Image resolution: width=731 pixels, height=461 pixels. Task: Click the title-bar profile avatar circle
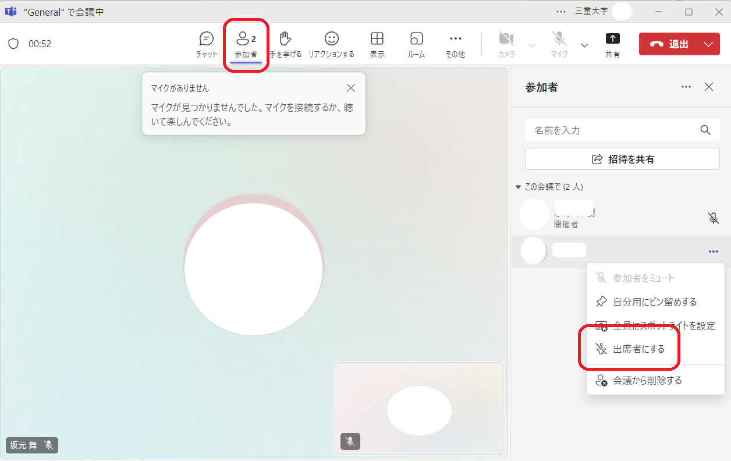[622, 11]
